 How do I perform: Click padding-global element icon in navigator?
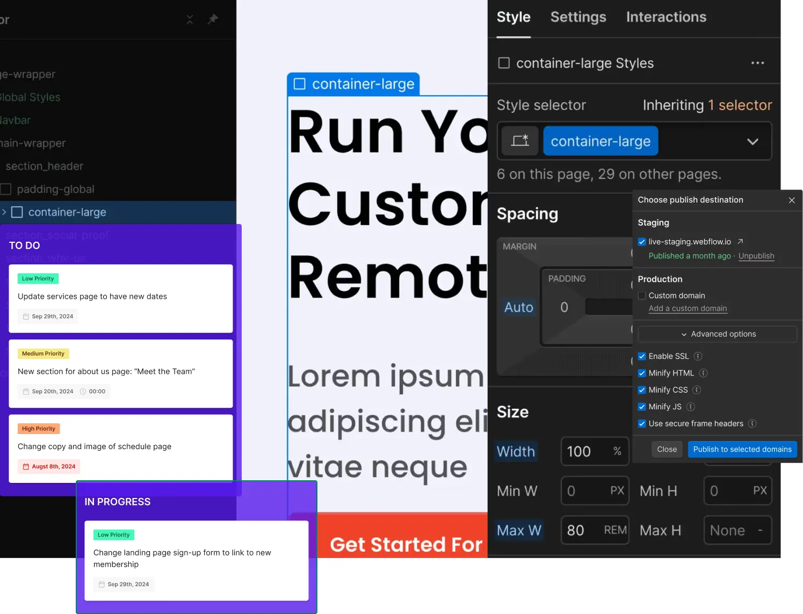click(x=6, y=189)
